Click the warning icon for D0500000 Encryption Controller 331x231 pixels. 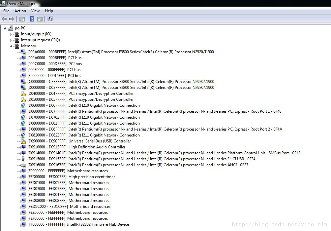[23, 99]
